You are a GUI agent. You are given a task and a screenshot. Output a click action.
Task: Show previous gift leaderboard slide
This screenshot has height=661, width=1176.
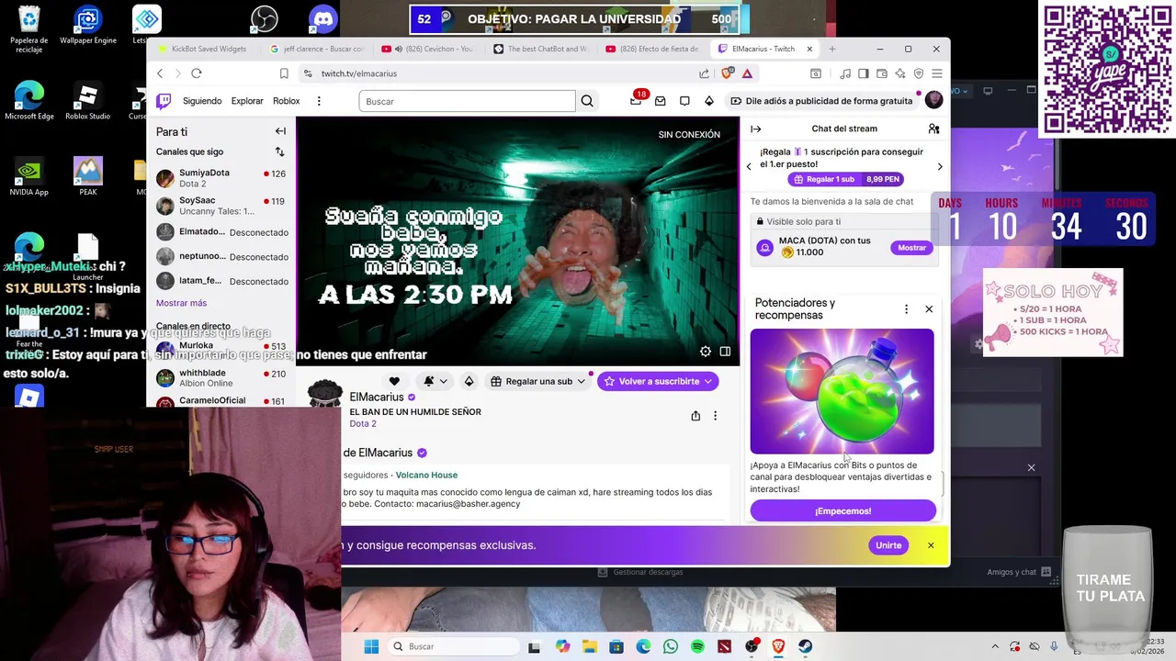click(x=749, y=166)
